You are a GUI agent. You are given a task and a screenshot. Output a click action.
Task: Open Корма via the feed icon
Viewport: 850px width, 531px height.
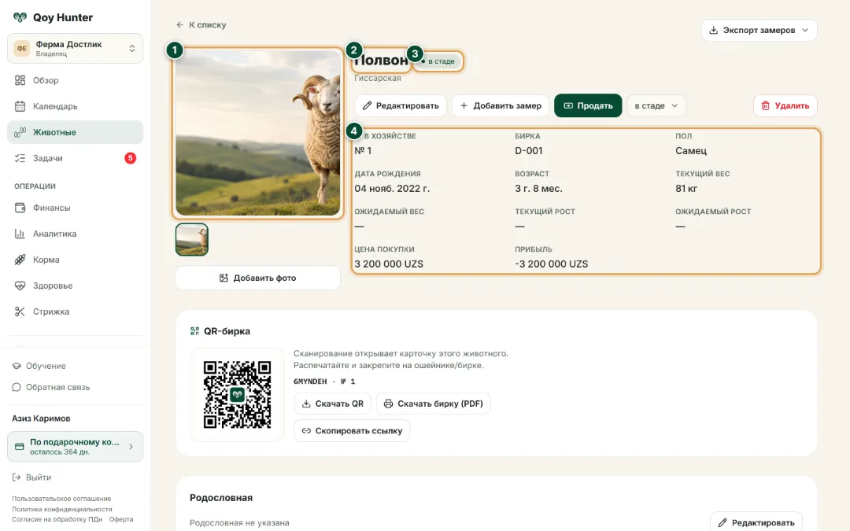[x=20, y=260]
